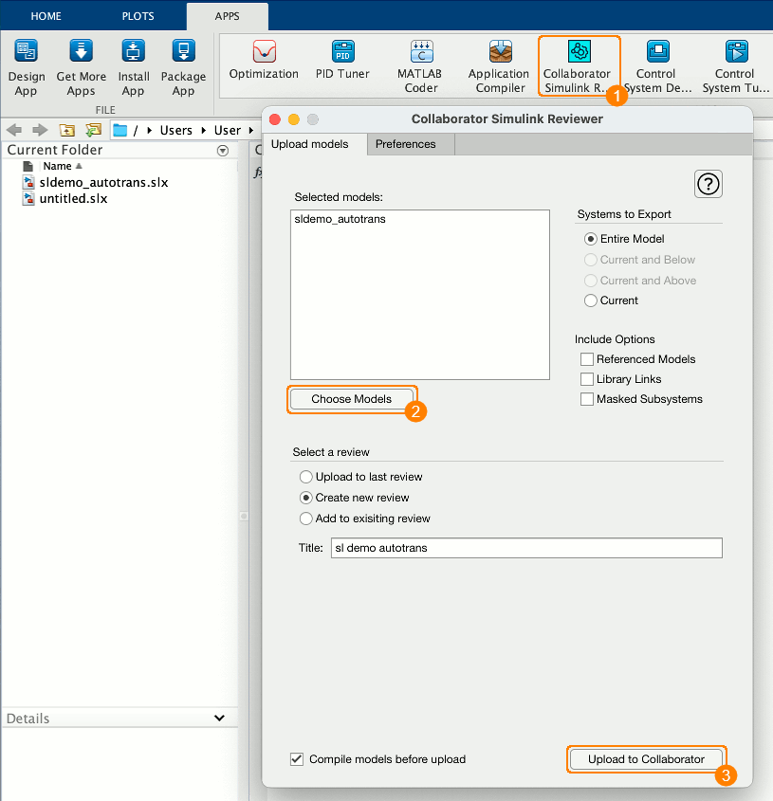Viewport: 773px width, 801px height.
Task: Navigate forward with the right arrow
Action: (x=40, y=130)
